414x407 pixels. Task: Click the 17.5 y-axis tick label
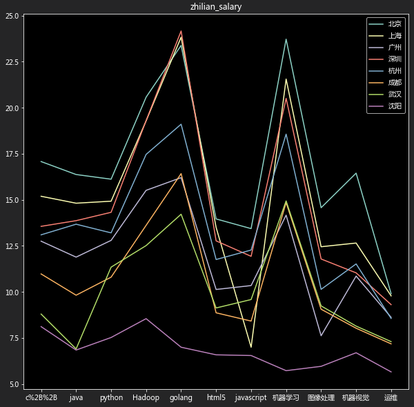12,154
